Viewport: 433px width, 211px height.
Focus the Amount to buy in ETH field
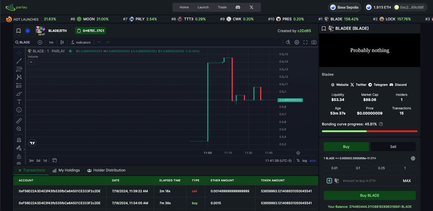(x=369, y=181)
